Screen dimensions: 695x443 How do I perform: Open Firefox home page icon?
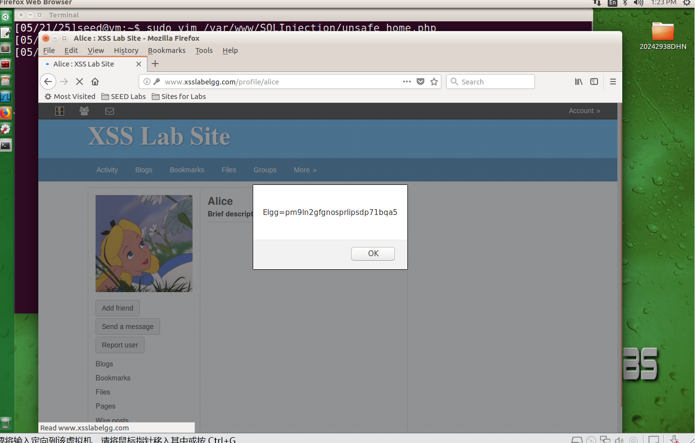click(x=95, y=82)
